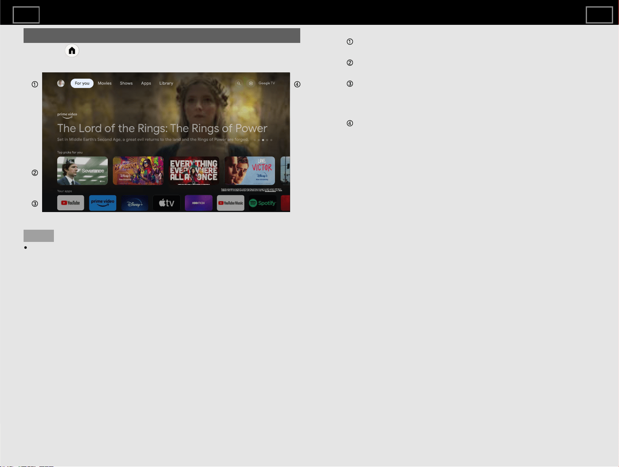Select the For you tab
This screenshot has width=619, height=467.
[82, 83]
